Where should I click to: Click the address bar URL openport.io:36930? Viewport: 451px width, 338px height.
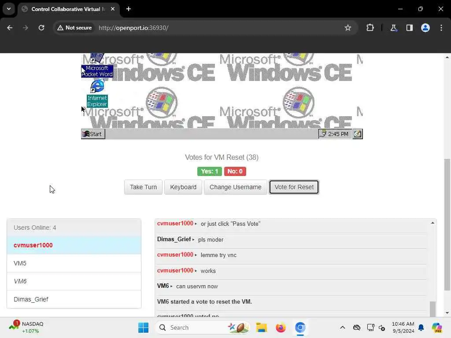(133, 28)
